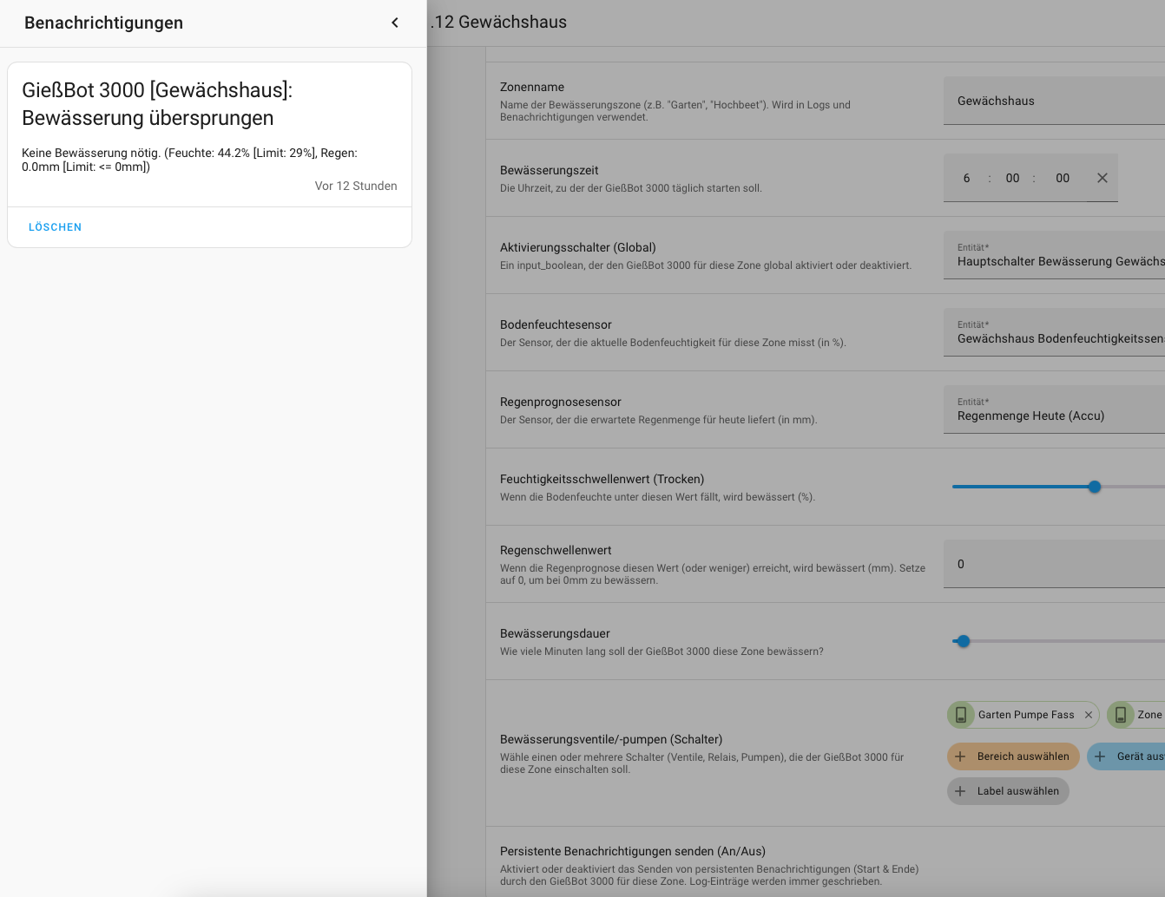Open the Aktivierungsschalter entity picker
Image resolution: width=1165 pixels, height=897 pixels.
point(1054,255)
